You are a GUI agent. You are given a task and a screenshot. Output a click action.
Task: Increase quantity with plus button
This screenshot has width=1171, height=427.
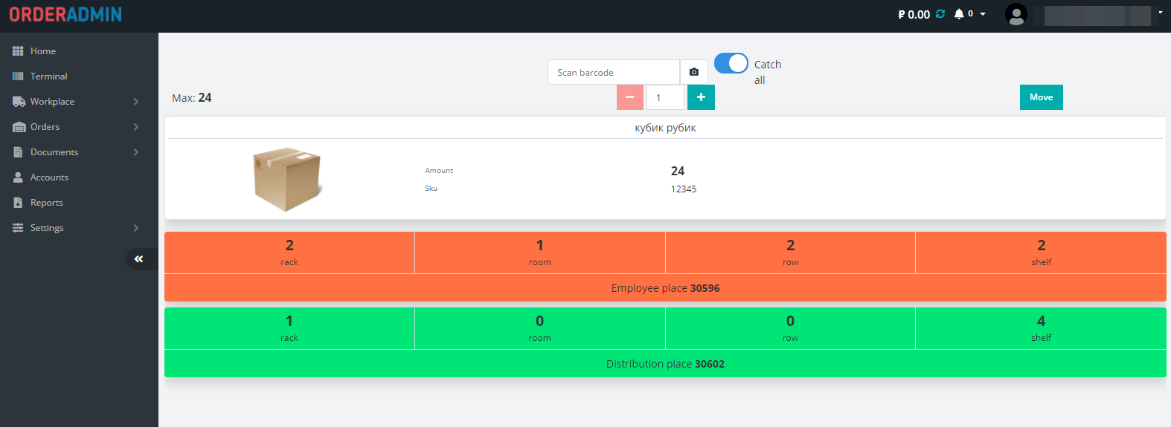[701, 97]
